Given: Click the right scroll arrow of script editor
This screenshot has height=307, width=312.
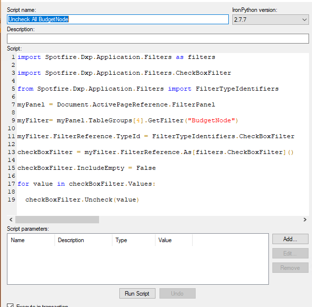Looking at the screenshot, I should pyautogui.click(x=305, y=219).
